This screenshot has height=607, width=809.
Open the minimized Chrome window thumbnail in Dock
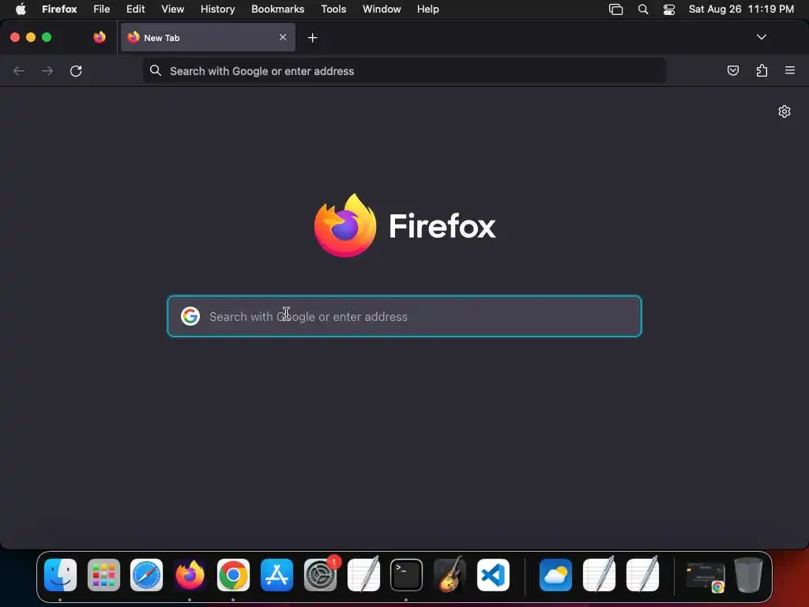point(706,576)
